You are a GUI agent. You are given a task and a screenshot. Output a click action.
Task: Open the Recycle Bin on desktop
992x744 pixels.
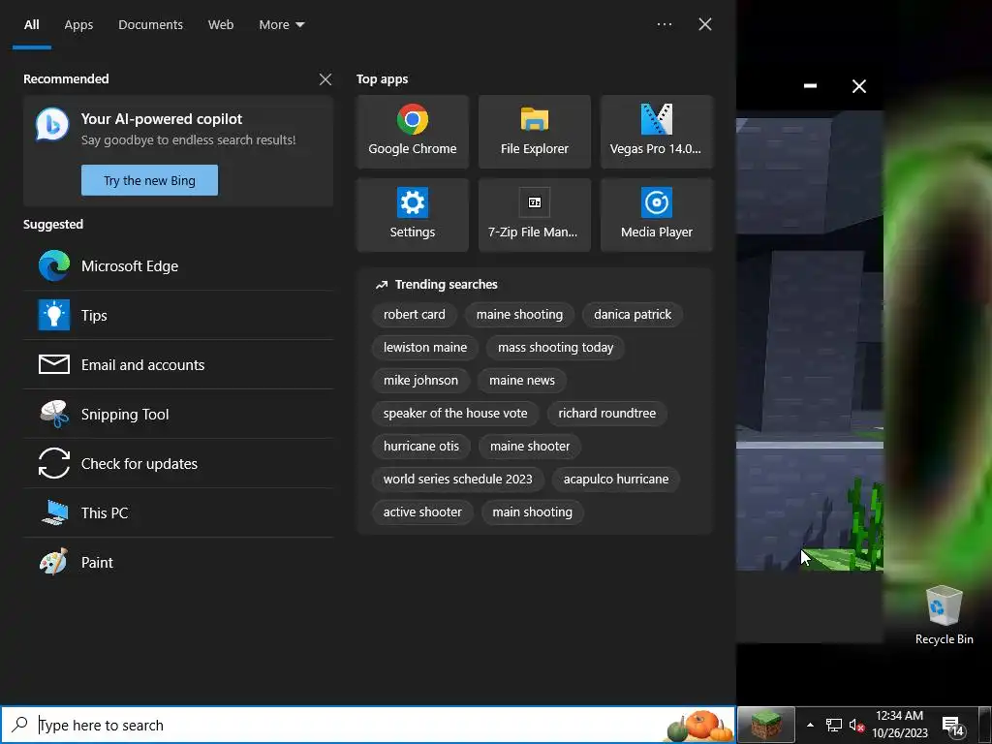point(944,615)
